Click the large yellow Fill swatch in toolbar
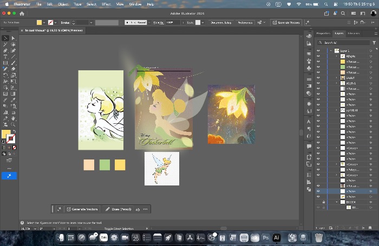The image size is (379, 246). pos(6,134)
